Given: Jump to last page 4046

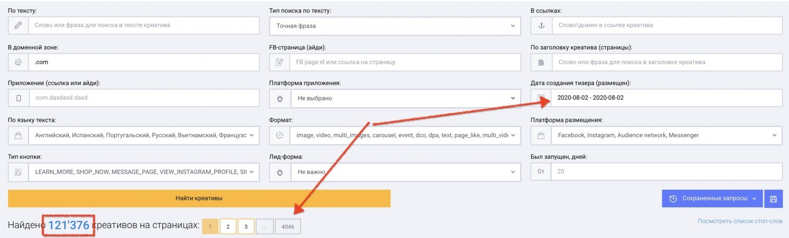Looking at the screenshot, I should (288, 227).
